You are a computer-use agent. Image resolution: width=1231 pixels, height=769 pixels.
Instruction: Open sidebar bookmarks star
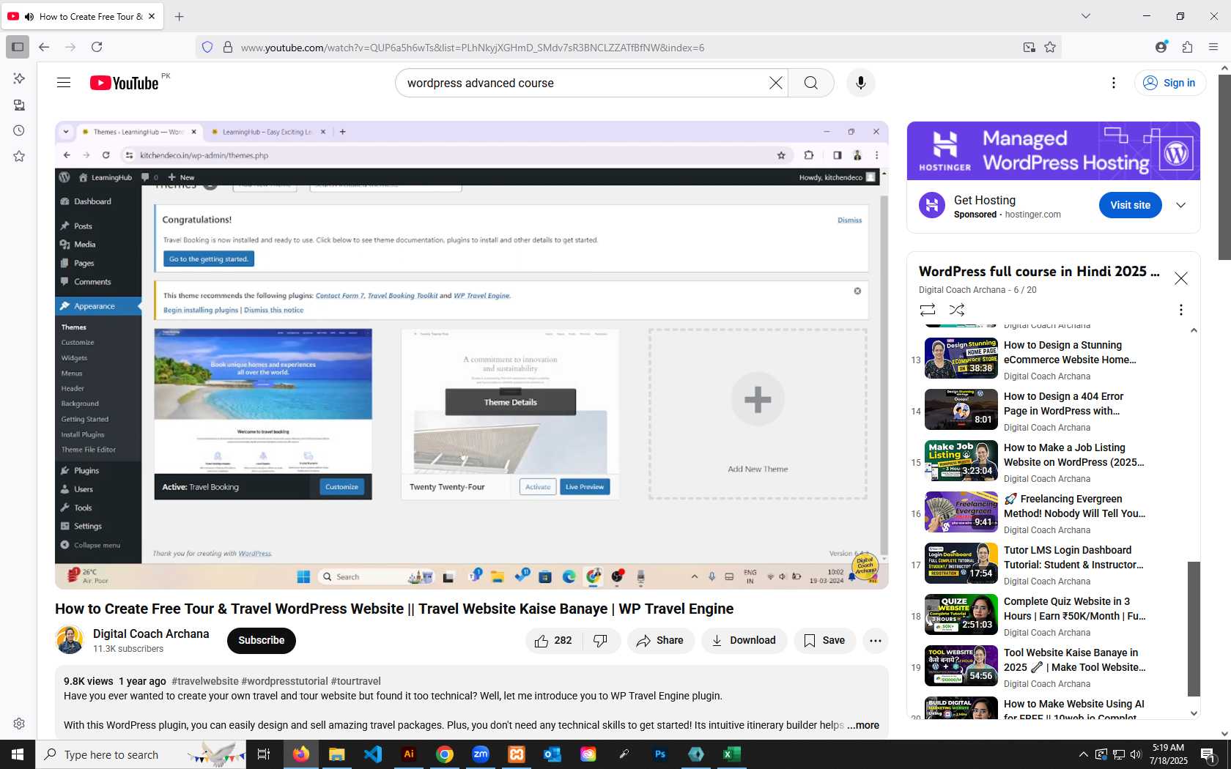pos(19,156)
